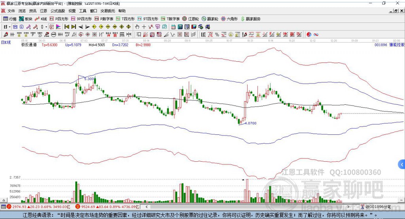Click the blue floppy disk save icon
The width and height of the screenshot is (405, 219).
tap(194, 27)
